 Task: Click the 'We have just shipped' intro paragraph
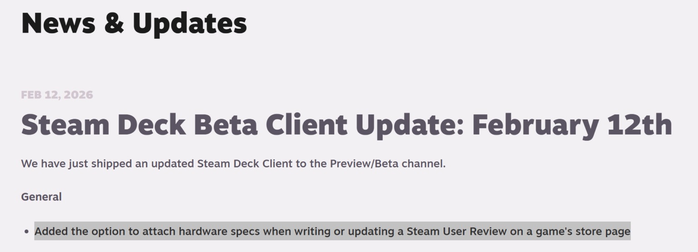point(233,164)
